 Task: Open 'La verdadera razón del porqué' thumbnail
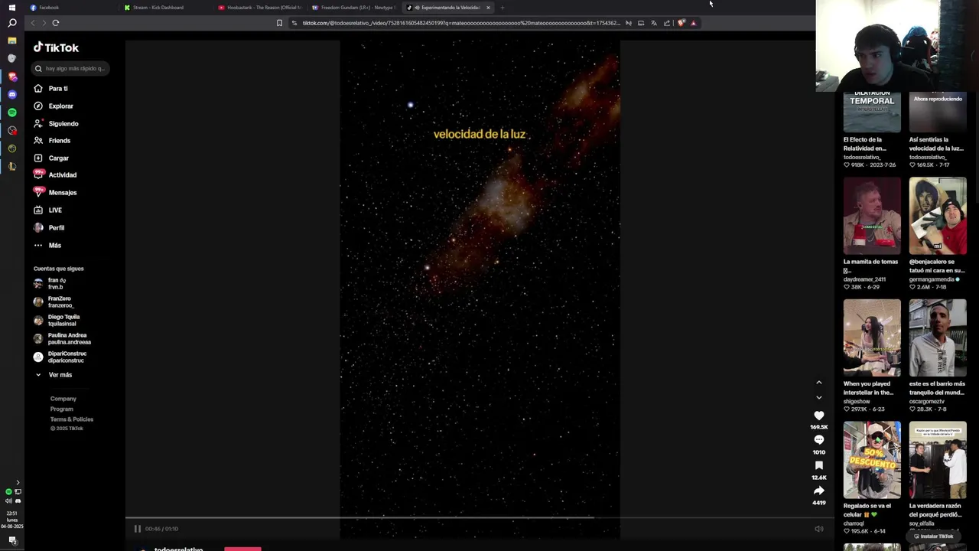[938, 460]
